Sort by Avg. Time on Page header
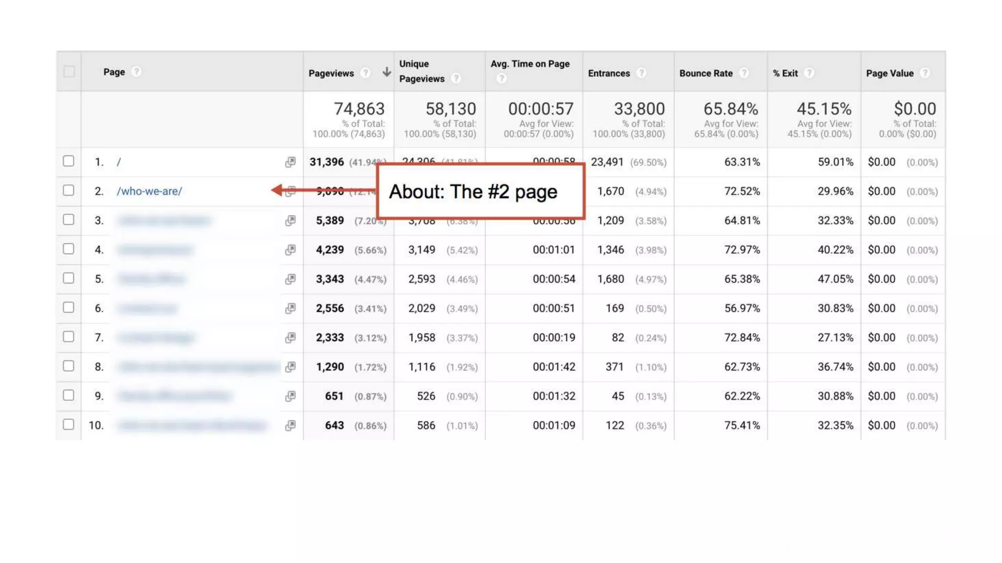The height and width of the screenshot is (563, 1002). (x=530, y=64)
